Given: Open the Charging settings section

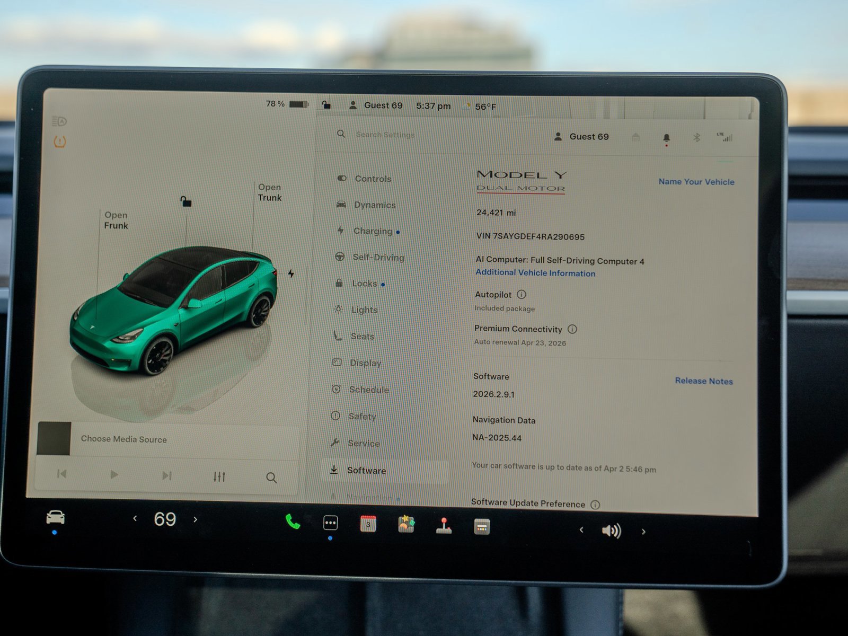Looking at the screenshot, I should pyautogui.click(x=374, y=231).
